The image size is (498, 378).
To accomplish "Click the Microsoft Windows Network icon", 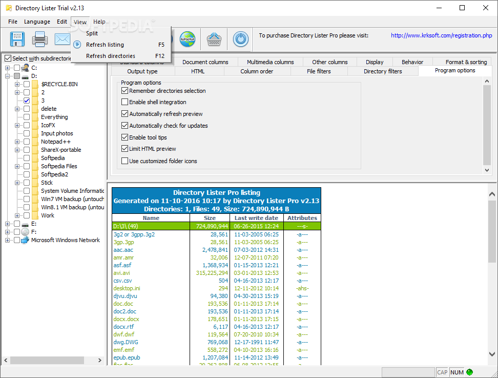I will [25, 240].
